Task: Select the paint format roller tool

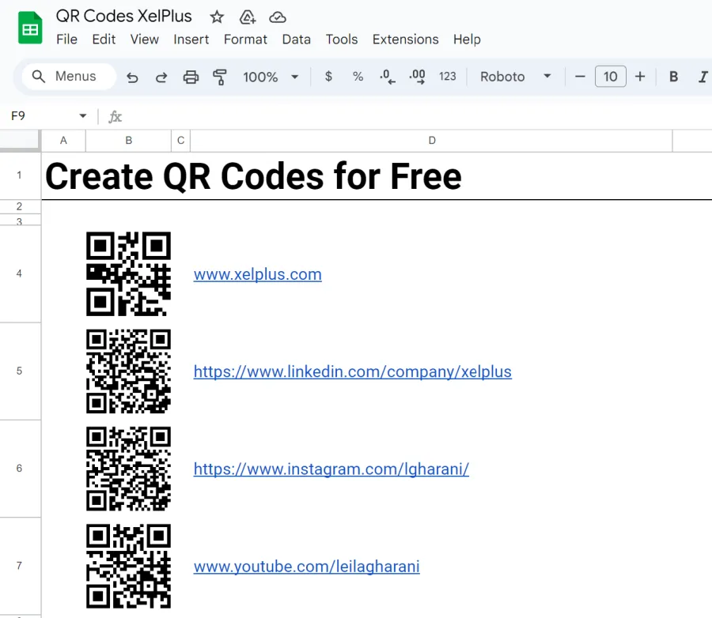Action: click(220, 77)
